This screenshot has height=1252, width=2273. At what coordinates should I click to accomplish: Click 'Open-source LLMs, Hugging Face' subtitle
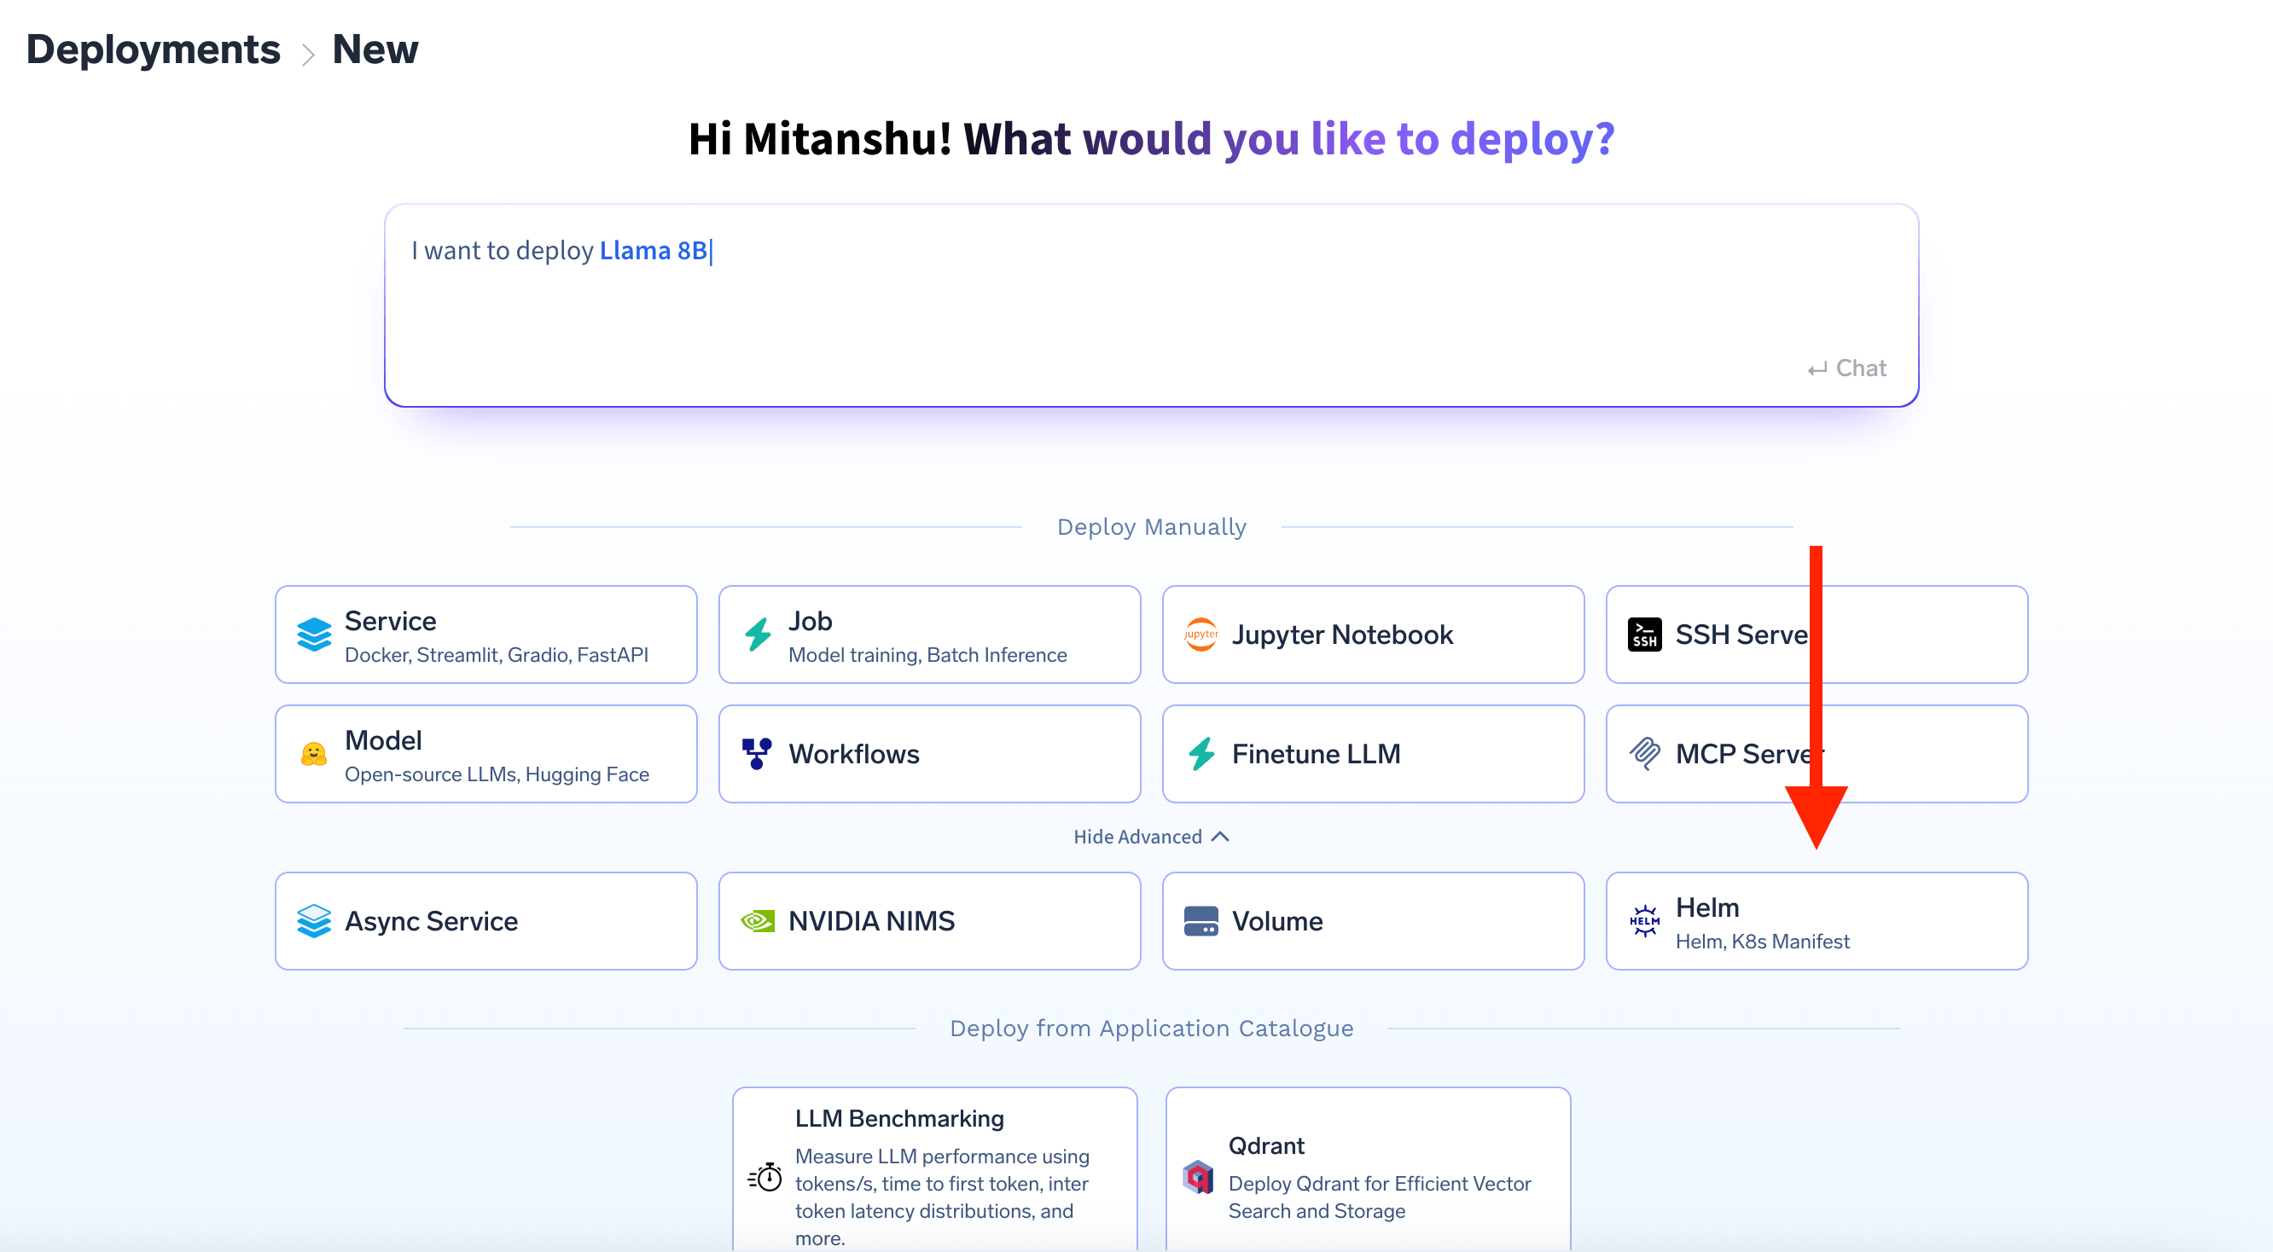coord(497,774)
